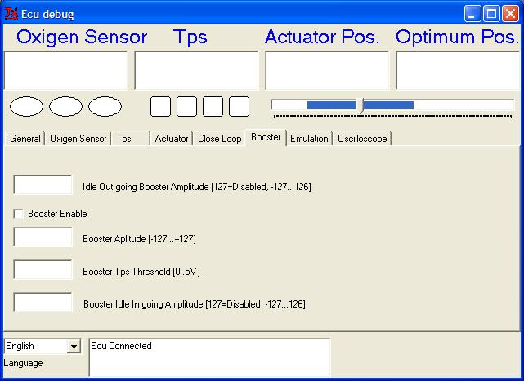Click the Ecu debug title bar app icon
The height and width of the screenshot is (381, 524).
coord(11,13)
